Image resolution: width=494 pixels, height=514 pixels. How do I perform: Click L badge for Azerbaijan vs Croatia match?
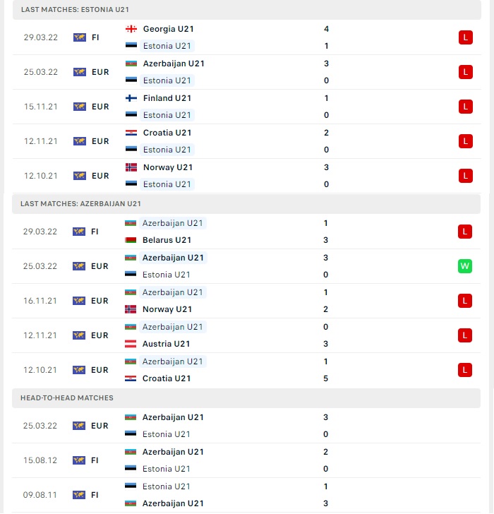[x=464, y=370]
